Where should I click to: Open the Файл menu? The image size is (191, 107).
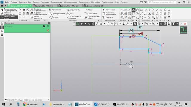[7, 2]
